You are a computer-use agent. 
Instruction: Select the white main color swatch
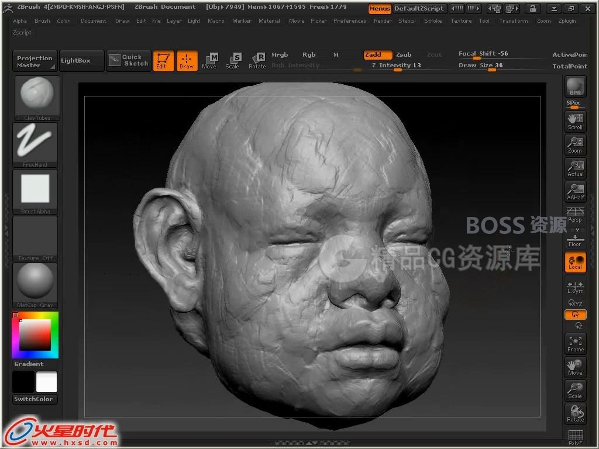click(47, 382)
